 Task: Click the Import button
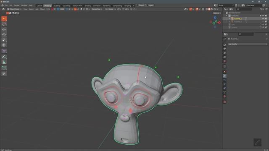pyautogui.click(x=151, y=5)
